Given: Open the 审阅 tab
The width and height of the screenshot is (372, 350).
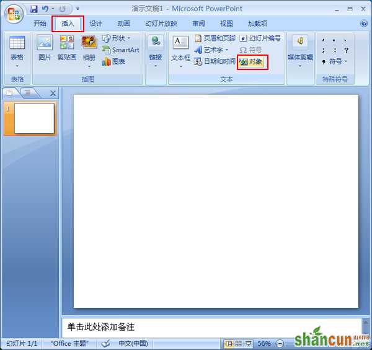Looking at the screenshot, I should click(x=198, y=24).
